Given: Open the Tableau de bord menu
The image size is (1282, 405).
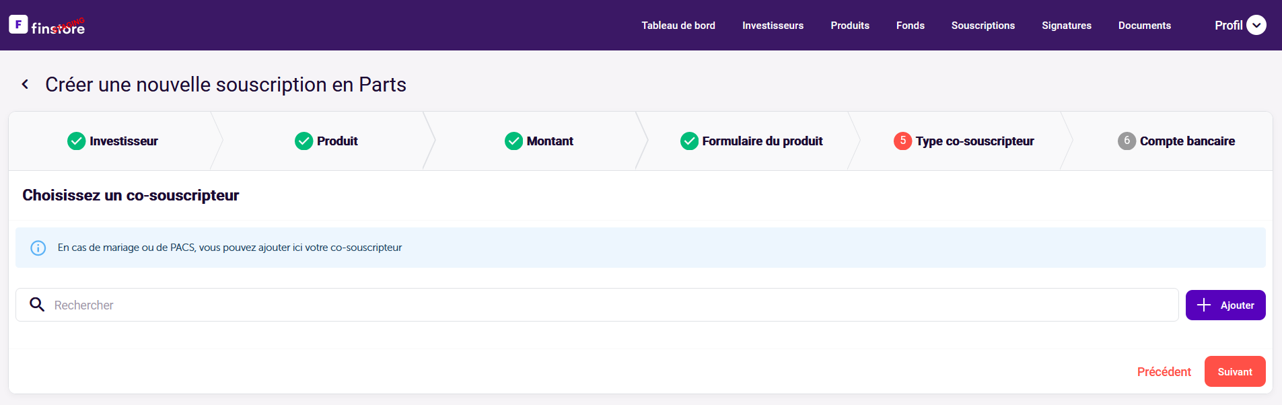Looking at the screenshot, I should [678, 26].
